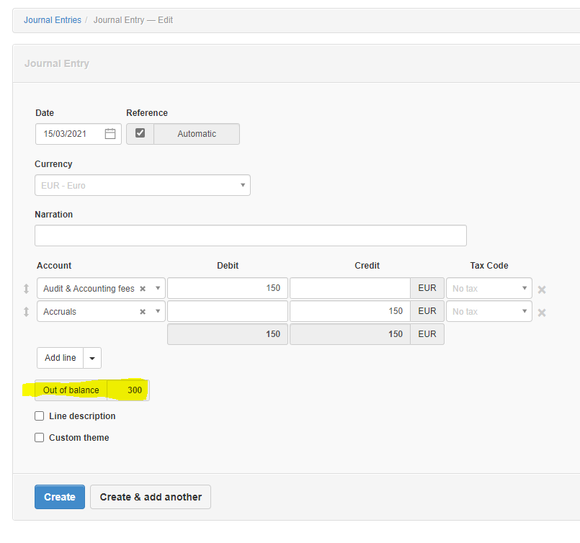The width and height of the screenshot is (580, 543).
Task: Go to Journal Entries breadcrumb link
Action: (x=53, y=20)
